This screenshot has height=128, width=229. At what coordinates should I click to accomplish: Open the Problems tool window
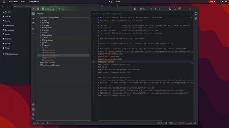point(33,114)
